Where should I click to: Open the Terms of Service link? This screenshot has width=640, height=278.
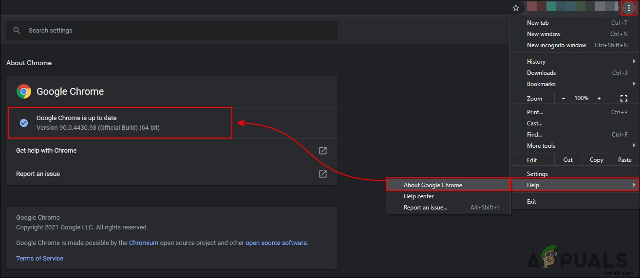click(x=39, y=259)
